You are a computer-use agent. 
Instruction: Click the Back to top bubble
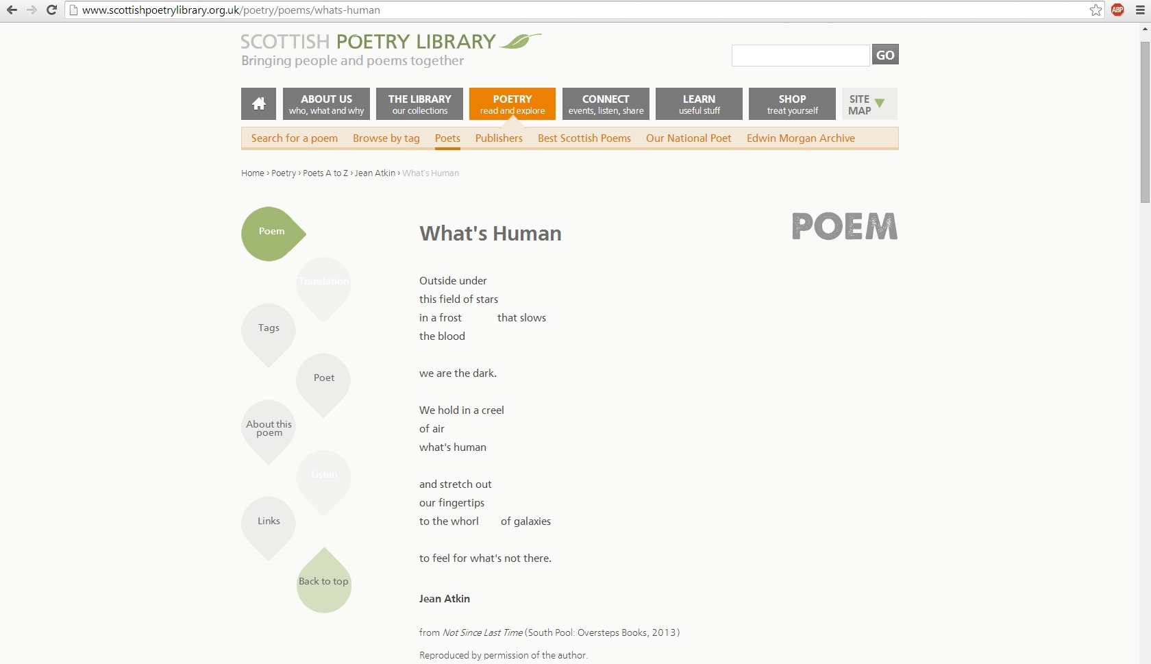pyautogui.click(x=323, y=582)
